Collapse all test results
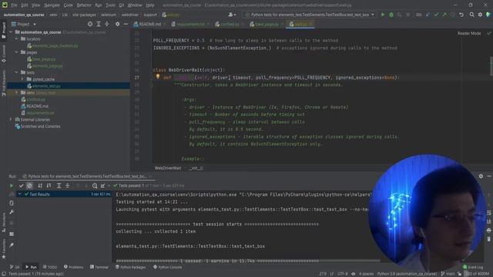The image size is (493, 277). pos(67,185)
